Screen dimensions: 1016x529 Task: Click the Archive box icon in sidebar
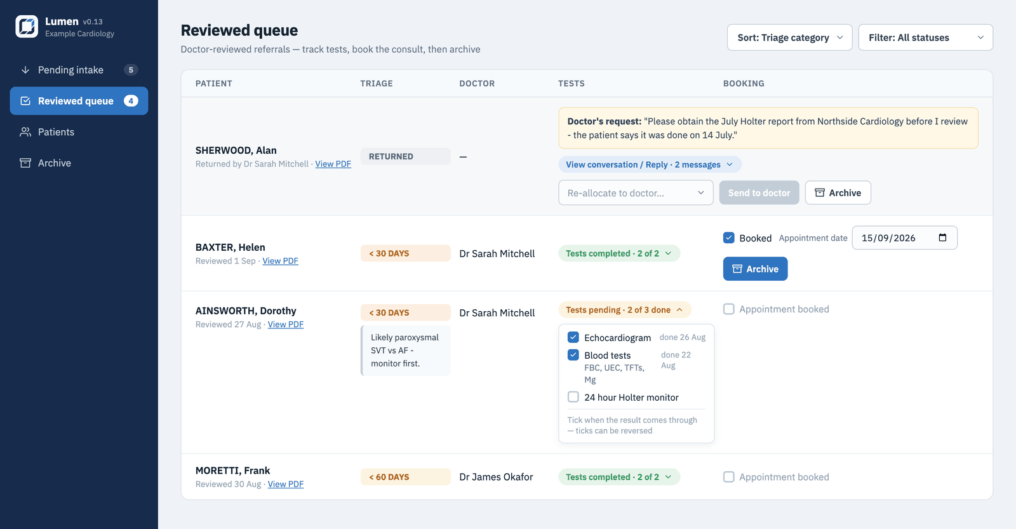pyautogui.click(x=25, y=163)
